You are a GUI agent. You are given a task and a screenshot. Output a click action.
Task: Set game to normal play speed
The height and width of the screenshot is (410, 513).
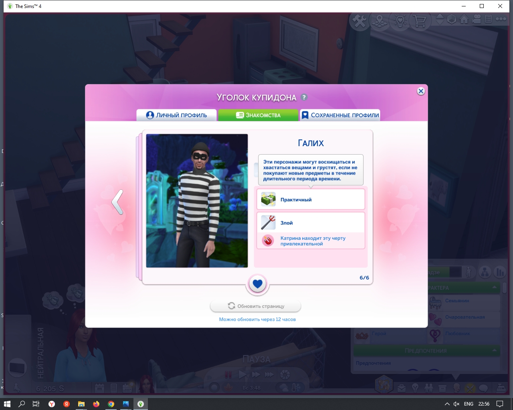pyautogui.click(x=242, y=375)
